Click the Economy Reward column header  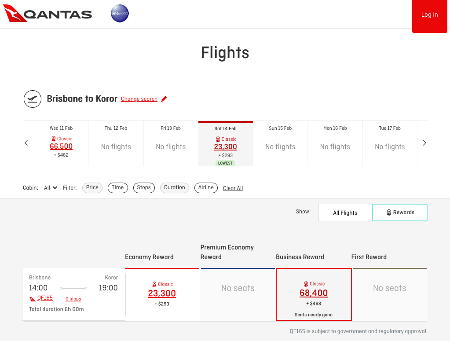tap(149, 257)
